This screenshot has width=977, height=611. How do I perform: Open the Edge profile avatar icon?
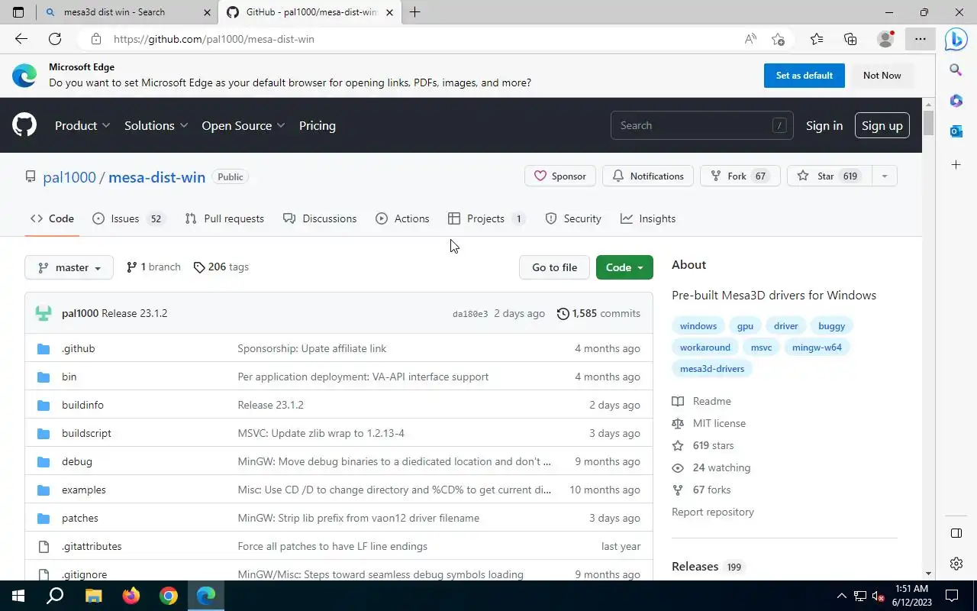tap(885, 39)
